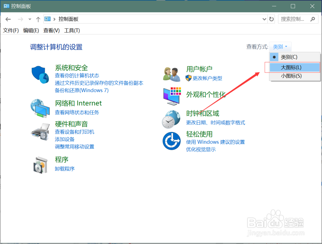The width and height of the screenshot is (322, 244).
Task: Click the 控制面板 breadcrumb in address bar
Action: pos(68,19)
